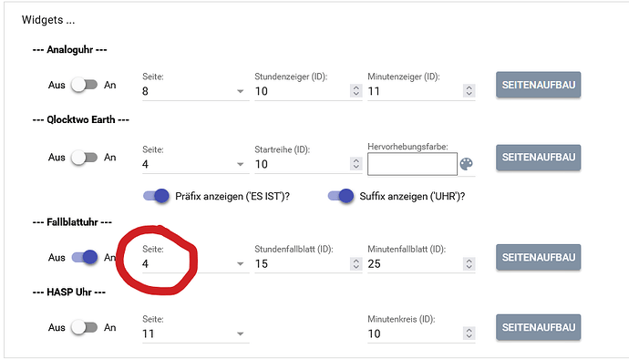This screenshot has height=359, width=629.
Task: Click the Stundenfallblatt ID spinner arrows
Action: click(356, 263)
